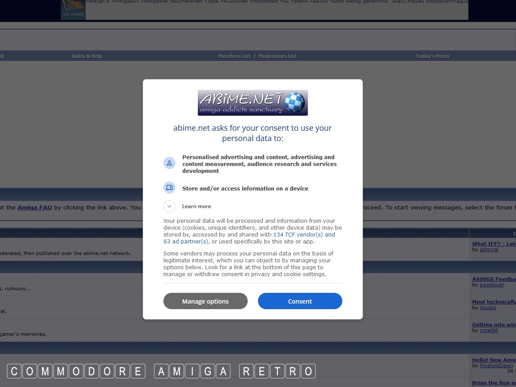The image size is (516, 387).
Task: Click the person icon beside Personalised advertising
Action: (x=169, y=163)
